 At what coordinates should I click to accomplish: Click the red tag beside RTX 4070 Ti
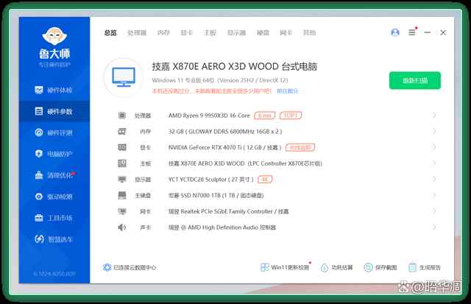tap(300, 147)
